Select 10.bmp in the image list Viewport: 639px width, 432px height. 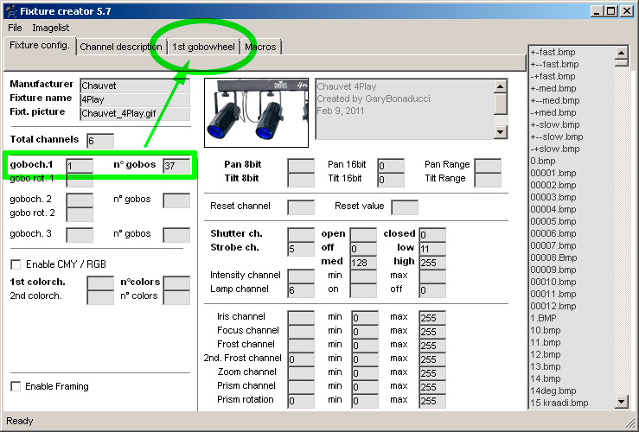pos(546,330)
